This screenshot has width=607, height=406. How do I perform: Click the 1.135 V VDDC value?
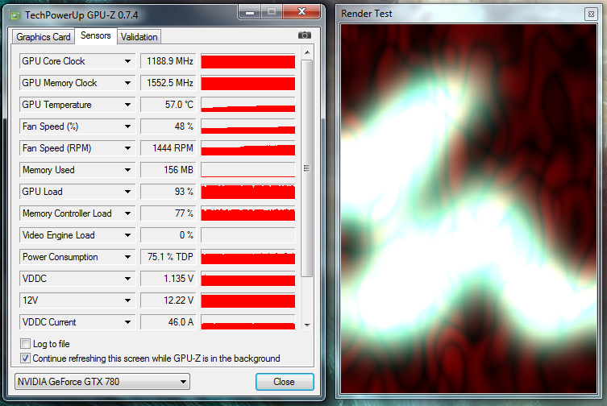168,278
